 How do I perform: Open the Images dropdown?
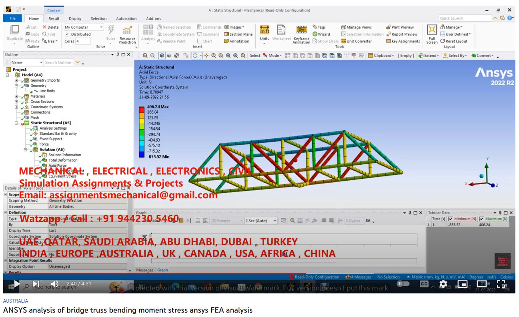tap(234, 27)
